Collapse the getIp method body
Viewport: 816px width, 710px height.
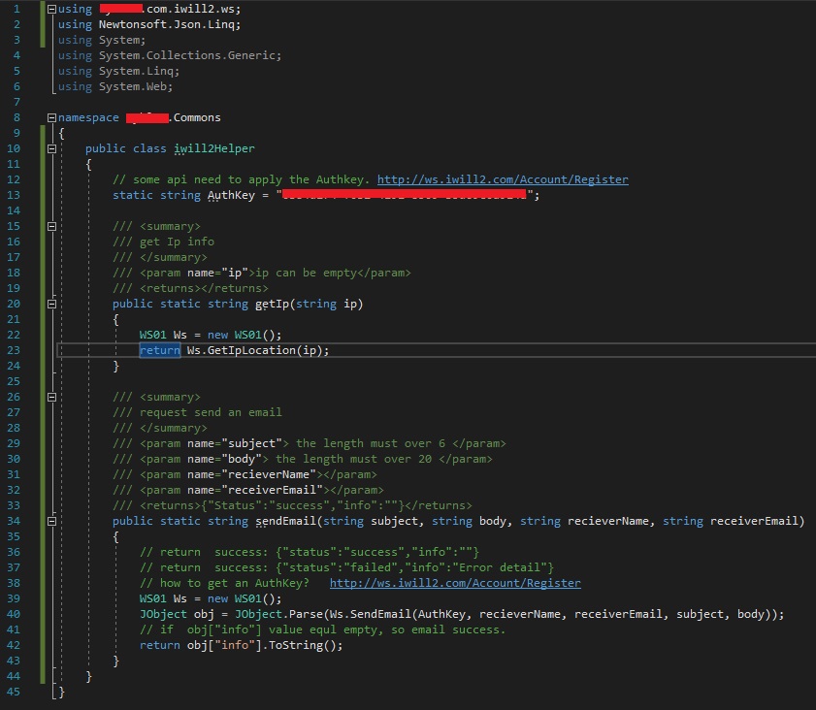pos(51,304)
